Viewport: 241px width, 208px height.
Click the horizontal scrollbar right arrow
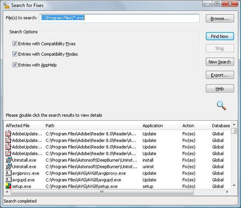click(227, 192)
